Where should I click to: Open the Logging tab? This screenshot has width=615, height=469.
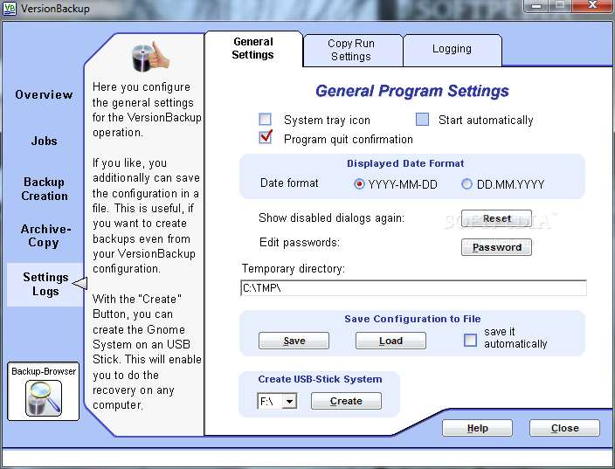(452, 49)
